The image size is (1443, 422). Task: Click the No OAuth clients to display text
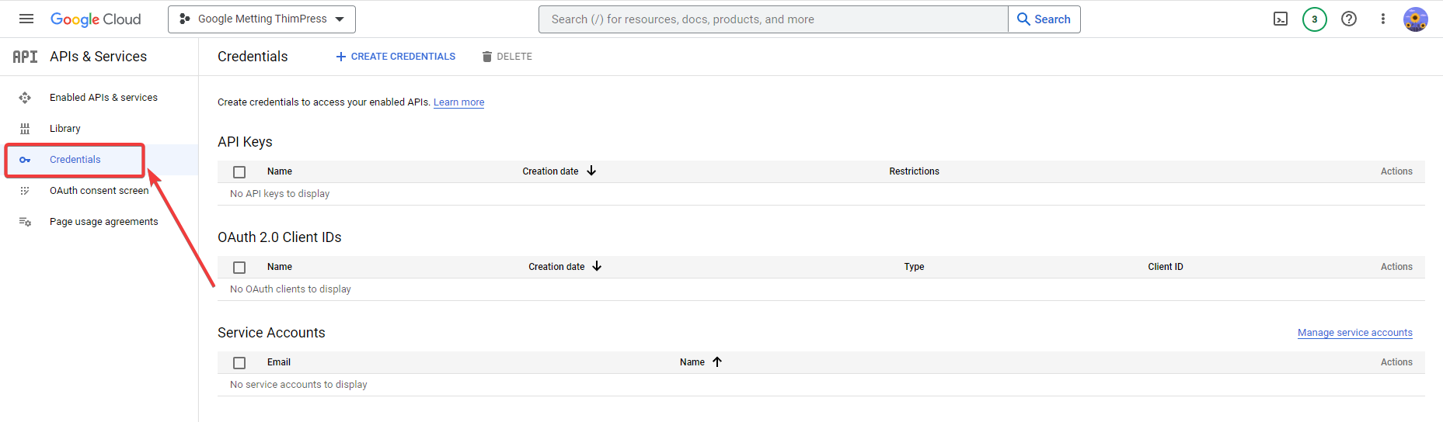291,289
